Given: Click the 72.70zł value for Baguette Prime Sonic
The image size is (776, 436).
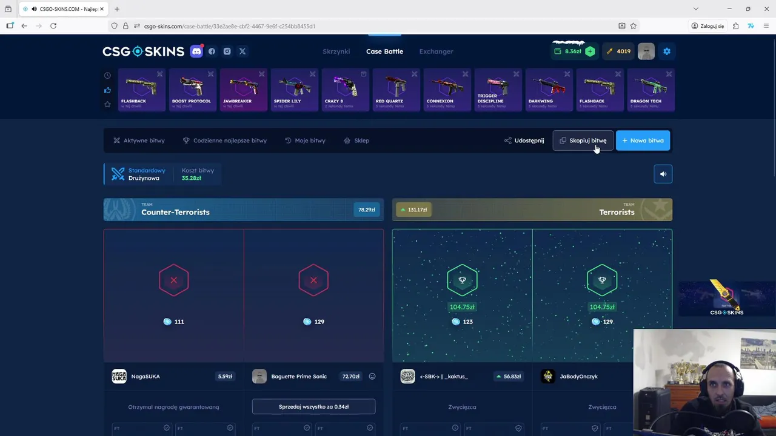Looking at the screenshot, I should (351, 377).
